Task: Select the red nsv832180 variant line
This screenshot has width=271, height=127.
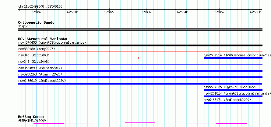Action: click(140, 52)
